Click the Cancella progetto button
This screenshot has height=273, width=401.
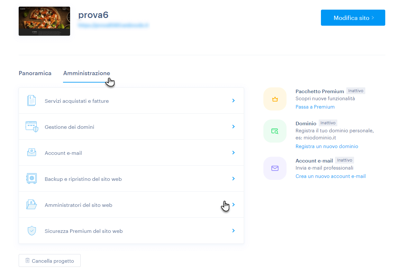pos(50,261)
